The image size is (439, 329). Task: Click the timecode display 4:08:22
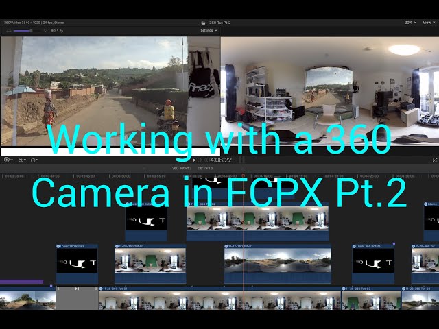(215, 160)
